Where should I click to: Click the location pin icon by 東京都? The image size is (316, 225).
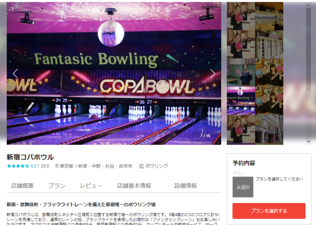[x=57, y=166]
